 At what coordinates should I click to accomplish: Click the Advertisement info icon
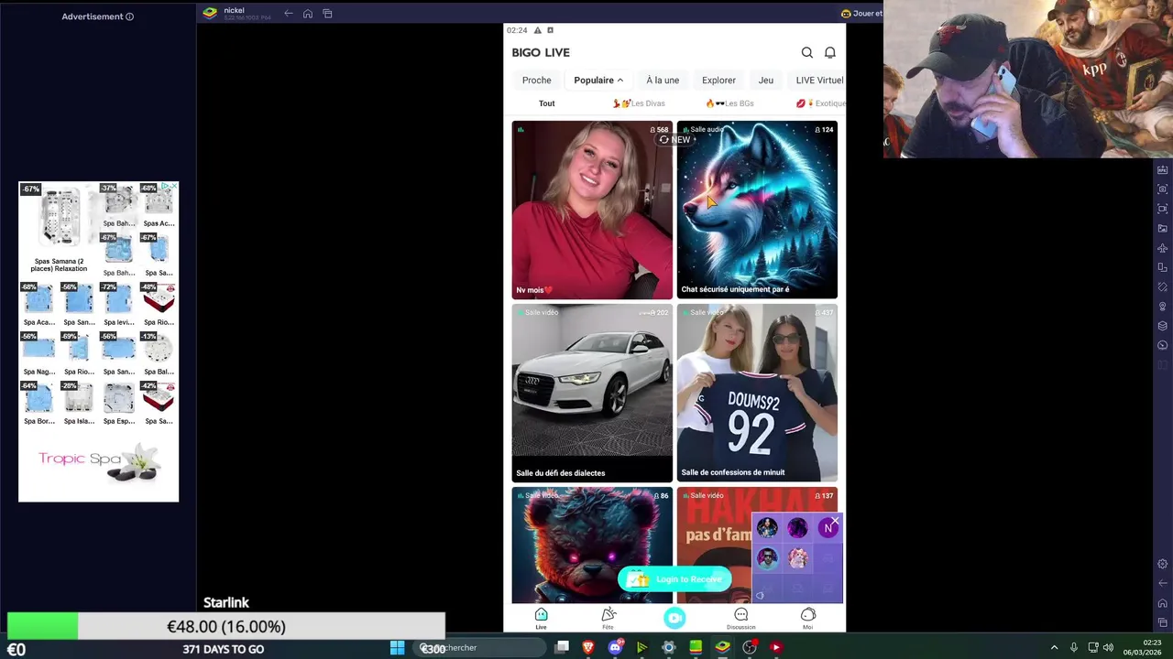(129, 16)
